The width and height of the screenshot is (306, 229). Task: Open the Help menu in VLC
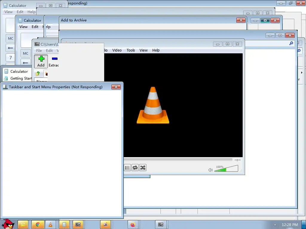[156, 50]
